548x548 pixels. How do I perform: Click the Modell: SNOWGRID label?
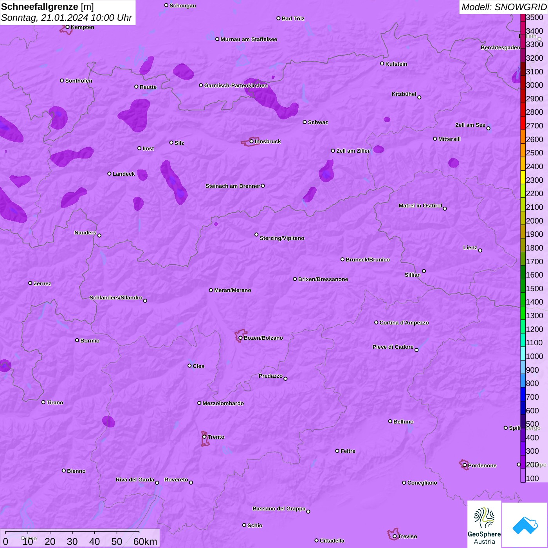pyautogui.click(x=504, y=7)
